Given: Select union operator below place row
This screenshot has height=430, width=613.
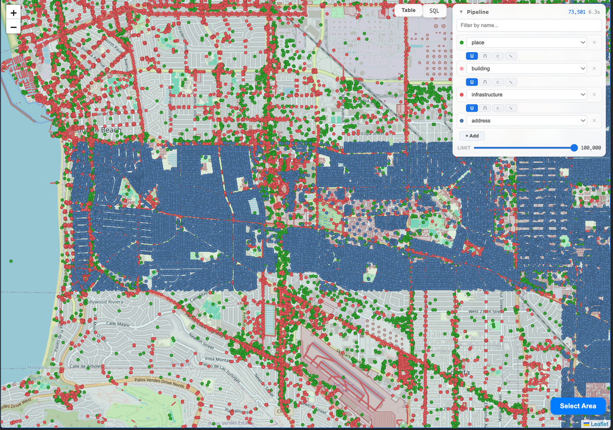Looking at the screenshot, I should (472, 56).
